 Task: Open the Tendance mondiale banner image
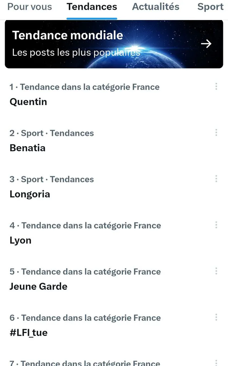pyautogui.click(x=114, y=44)
